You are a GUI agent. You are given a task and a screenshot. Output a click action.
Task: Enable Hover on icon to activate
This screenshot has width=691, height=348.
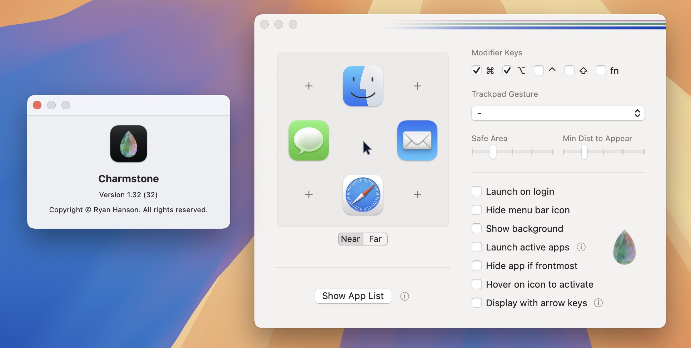pyautogui.click(x=477, y=284)
